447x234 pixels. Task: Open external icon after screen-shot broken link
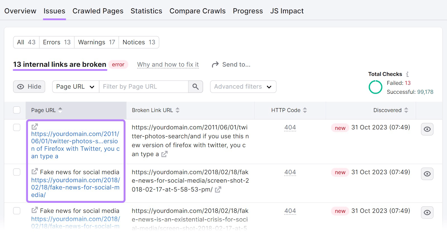tap(218, 190)
